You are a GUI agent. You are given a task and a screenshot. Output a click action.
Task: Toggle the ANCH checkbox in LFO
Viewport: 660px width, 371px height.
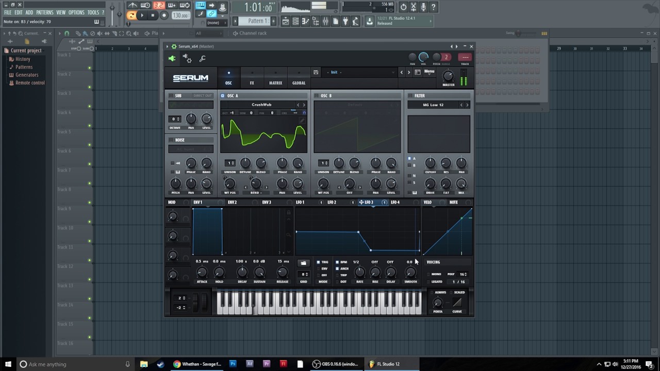click(337, 268)
